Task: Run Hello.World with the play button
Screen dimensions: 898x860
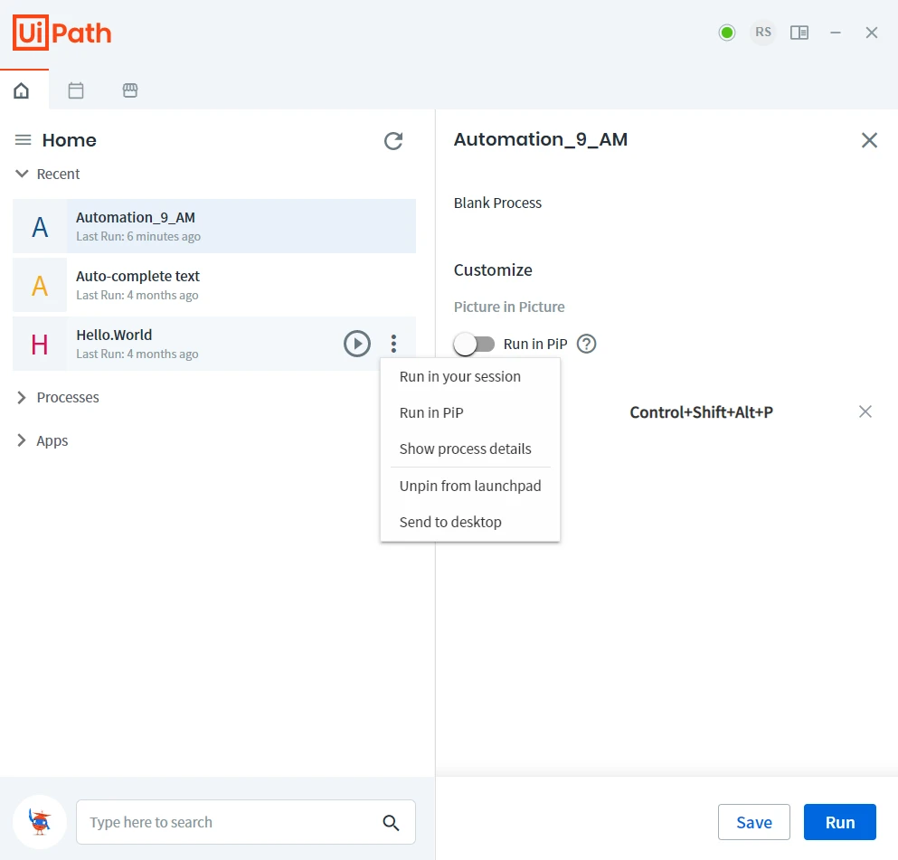Action: (x=357, y=344)
